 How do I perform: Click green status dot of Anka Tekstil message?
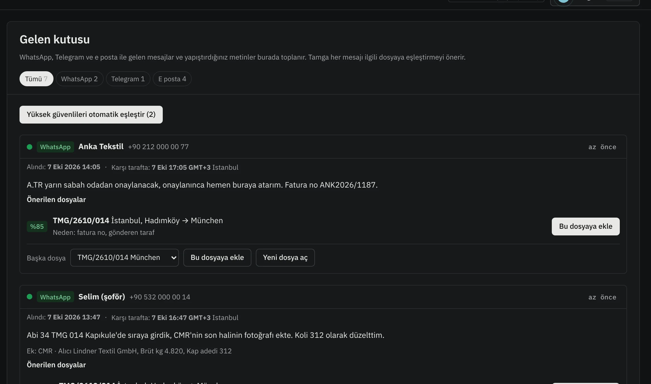click(30, 147)
